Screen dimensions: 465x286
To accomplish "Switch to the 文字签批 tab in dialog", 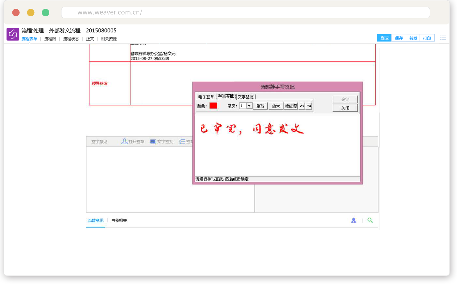I will pyautogui.click(x=245, y=97).
